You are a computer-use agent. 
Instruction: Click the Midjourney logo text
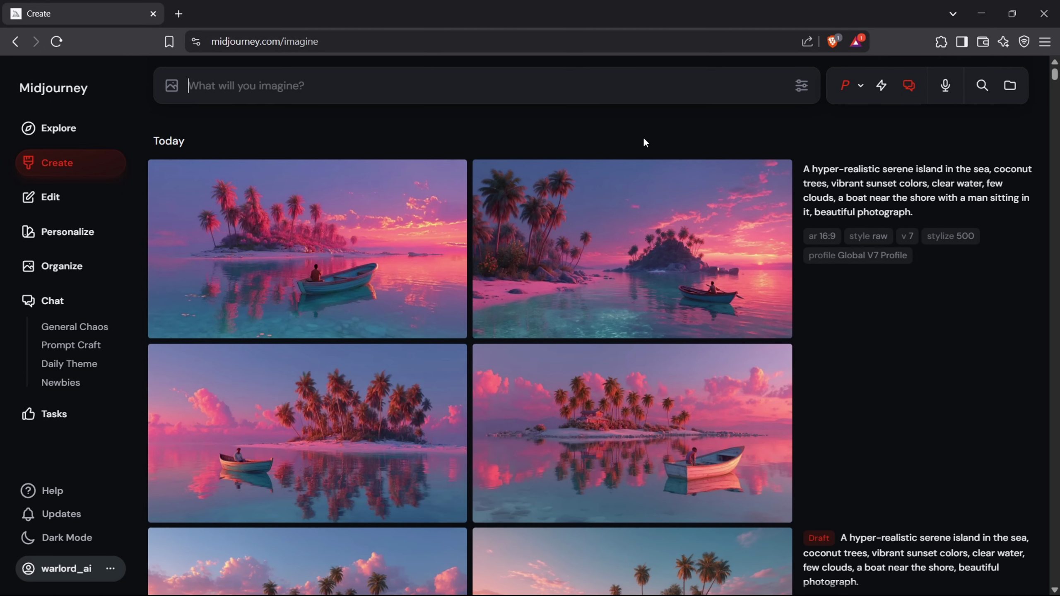53,88
